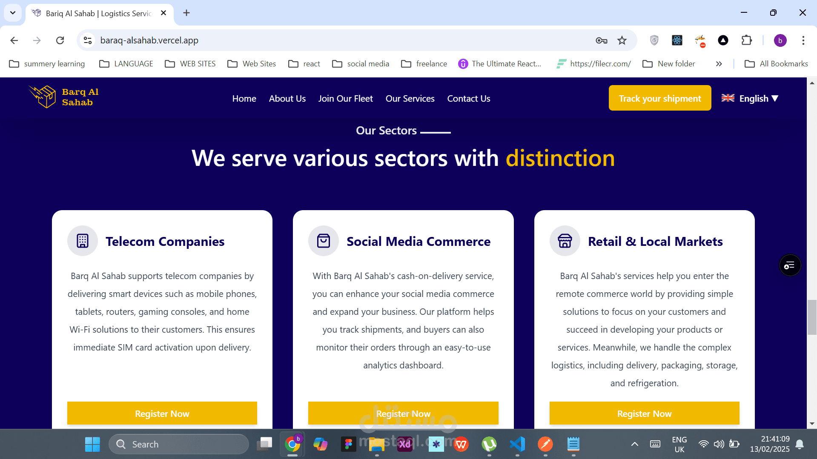Image resolution: width=817 pixels, height=459 pixels.
Task: Open the Extensions puzzle icon
Action: pyautogui.click(x=746, y=40)
